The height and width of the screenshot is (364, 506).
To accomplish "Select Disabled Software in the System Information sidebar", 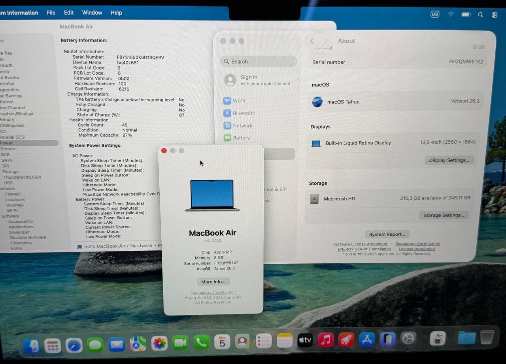I will coord(28,238).
